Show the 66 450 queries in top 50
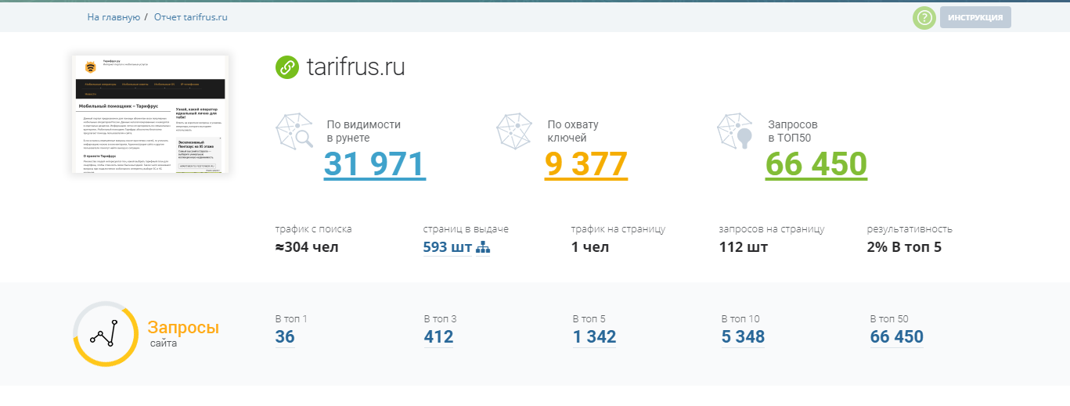 click(x=896, y=337)
